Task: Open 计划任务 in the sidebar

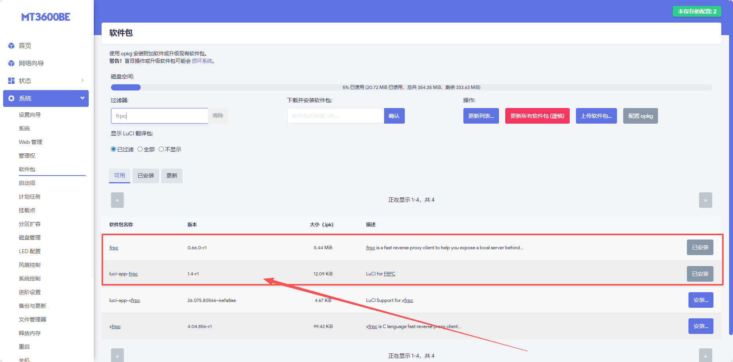Action: (30, 197)
